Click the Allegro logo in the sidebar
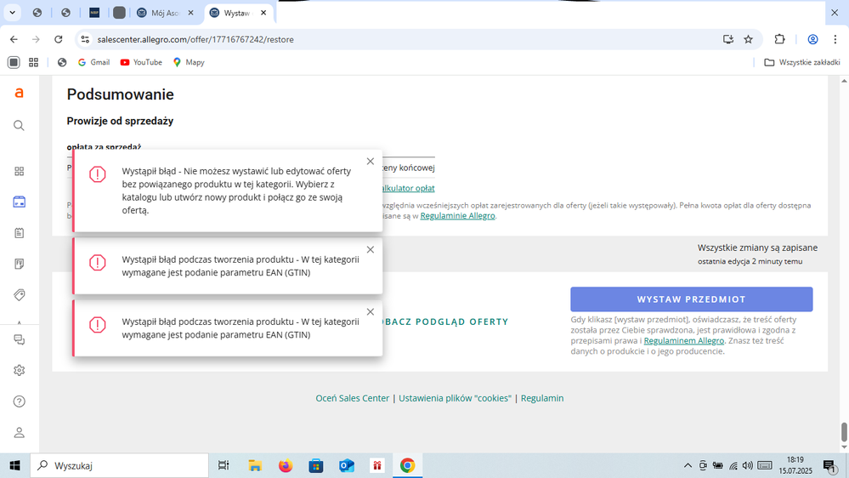The height and width of the screenshot is (478, 849). click(19, 94)
